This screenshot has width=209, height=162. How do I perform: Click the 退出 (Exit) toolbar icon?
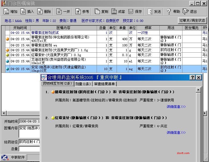point(186,12)
